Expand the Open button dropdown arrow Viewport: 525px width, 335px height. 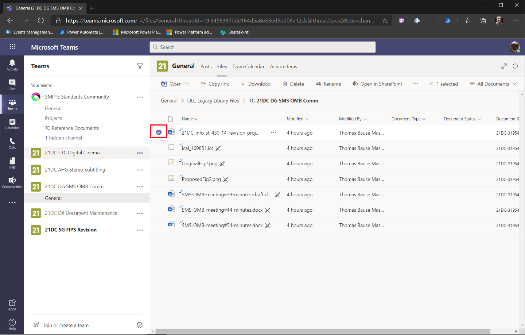tap(187, 84)
